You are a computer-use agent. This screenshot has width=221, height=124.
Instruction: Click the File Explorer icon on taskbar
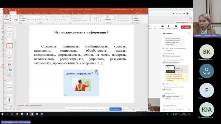(22, 114)
